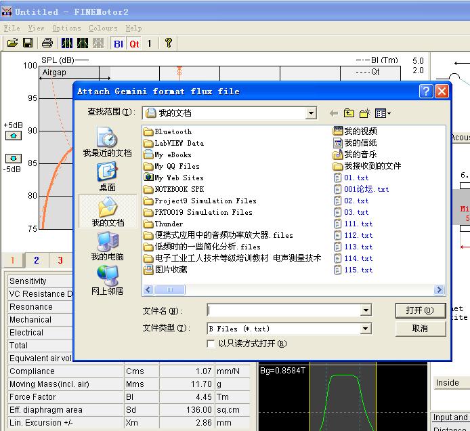Click 打开 button

pos(421,310)
